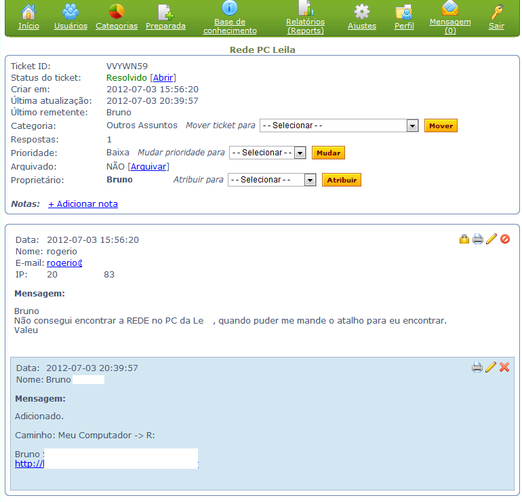The height and width of the screenshot is (502, 522).
Task: Edit rogerio's message with pencil icon
Action: [x=491, y=239]
